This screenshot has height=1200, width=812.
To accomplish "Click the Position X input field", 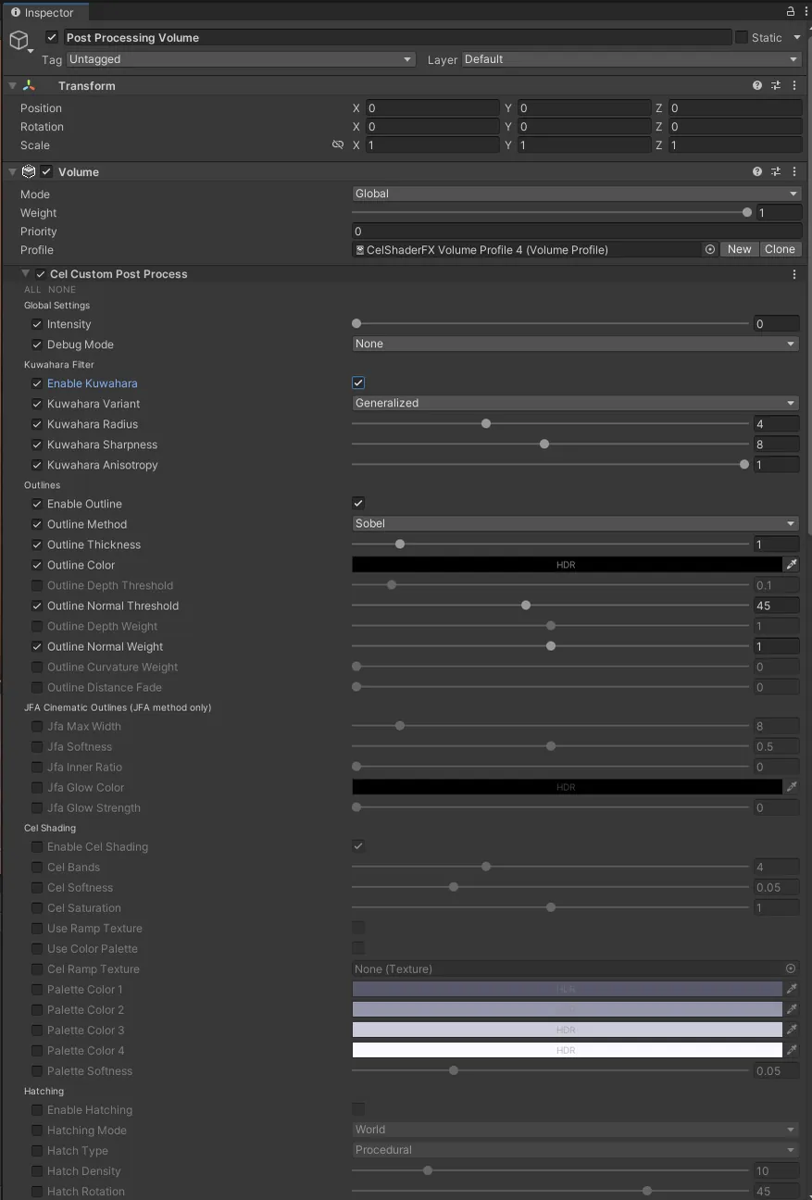I will pyautogui.click(x=432, y=108).
